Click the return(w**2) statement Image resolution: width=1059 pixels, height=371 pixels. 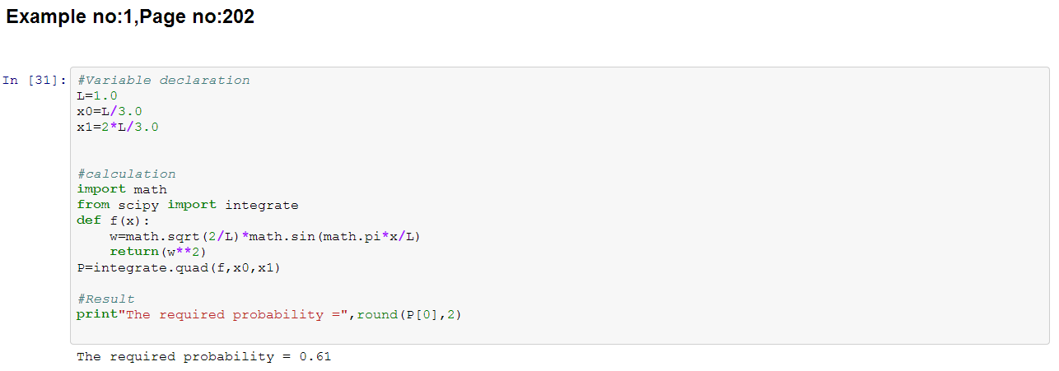coord(158,253)
